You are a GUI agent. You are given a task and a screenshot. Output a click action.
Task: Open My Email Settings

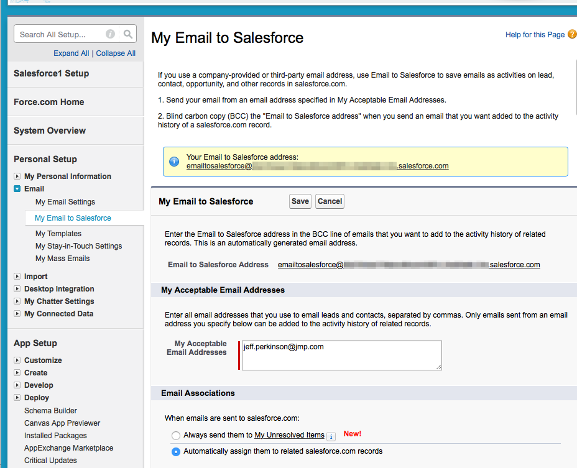pyautogui.click(x=65, y=202)
